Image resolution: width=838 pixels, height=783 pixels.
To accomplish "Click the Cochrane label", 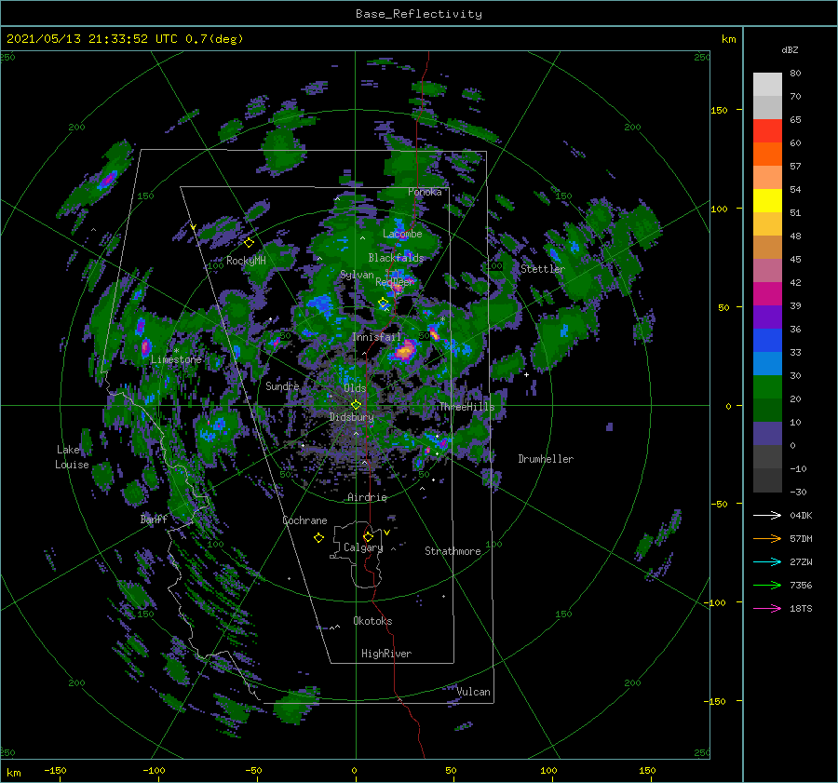I will click(304, 520).
